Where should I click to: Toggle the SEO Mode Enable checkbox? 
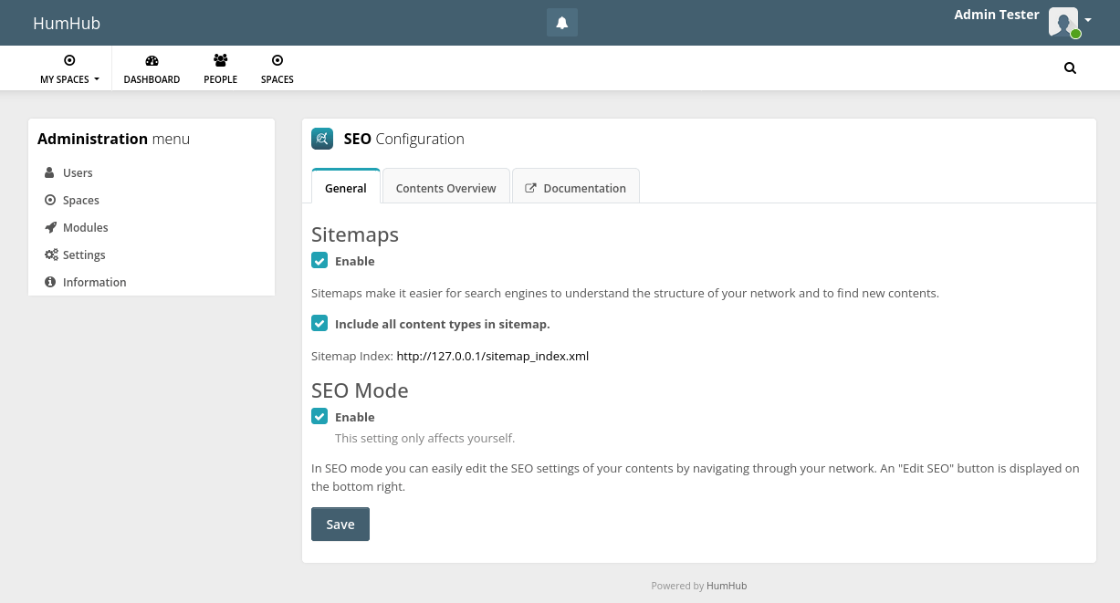(319, 417)
